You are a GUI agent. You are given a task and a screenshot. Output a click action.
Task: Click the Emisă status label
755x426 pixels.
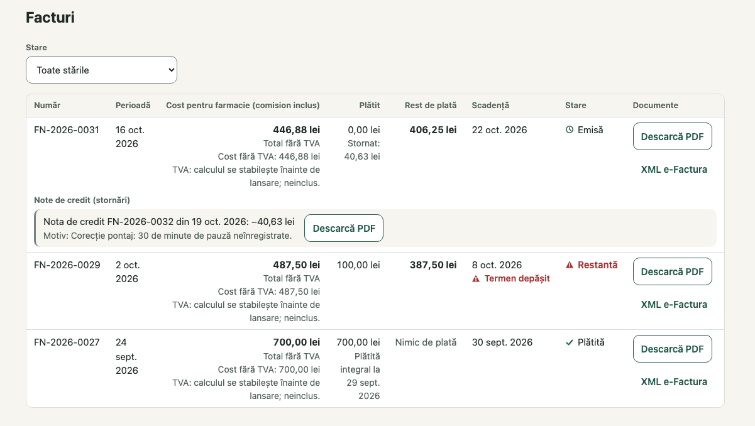(x=590, y=130)
